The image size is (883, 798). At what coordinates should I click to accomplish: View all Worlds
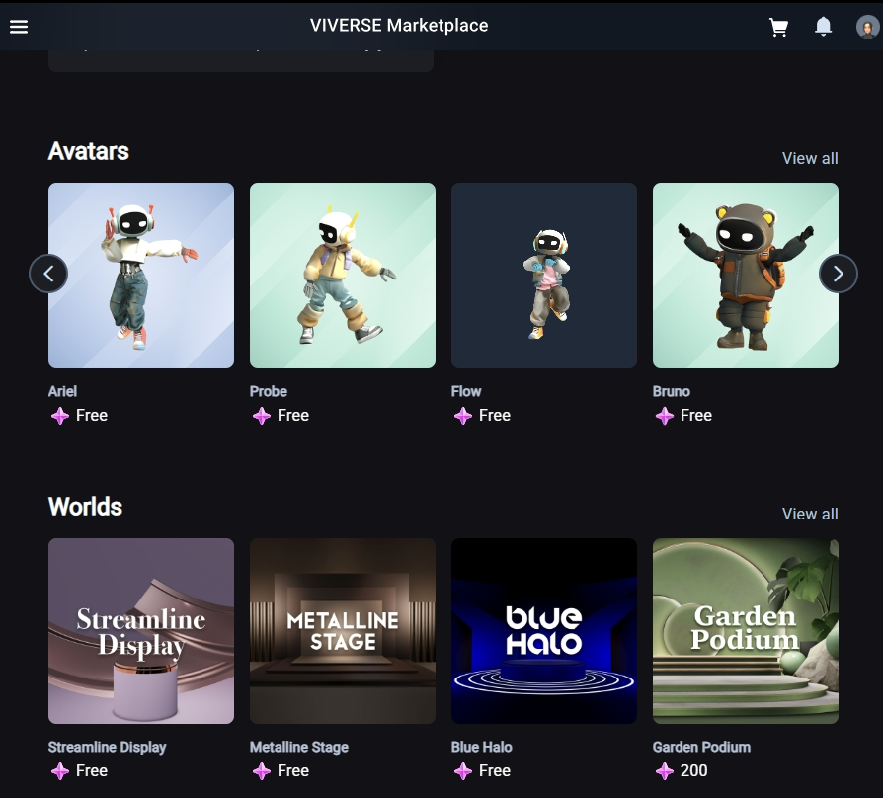810,514
